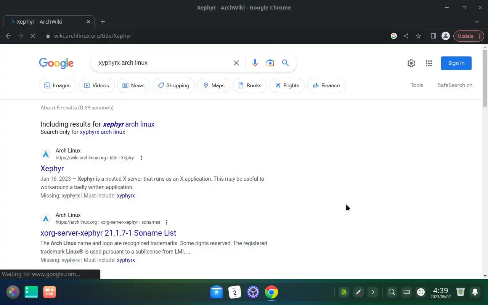Expand the tray arrow in taskbar
Image resolution: width=488 pixels, height=305 pixels.
373,292
